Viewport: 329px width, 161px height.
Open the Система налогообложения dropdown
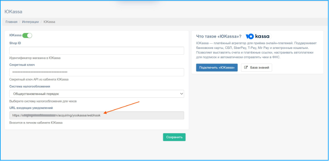(97, 94)
